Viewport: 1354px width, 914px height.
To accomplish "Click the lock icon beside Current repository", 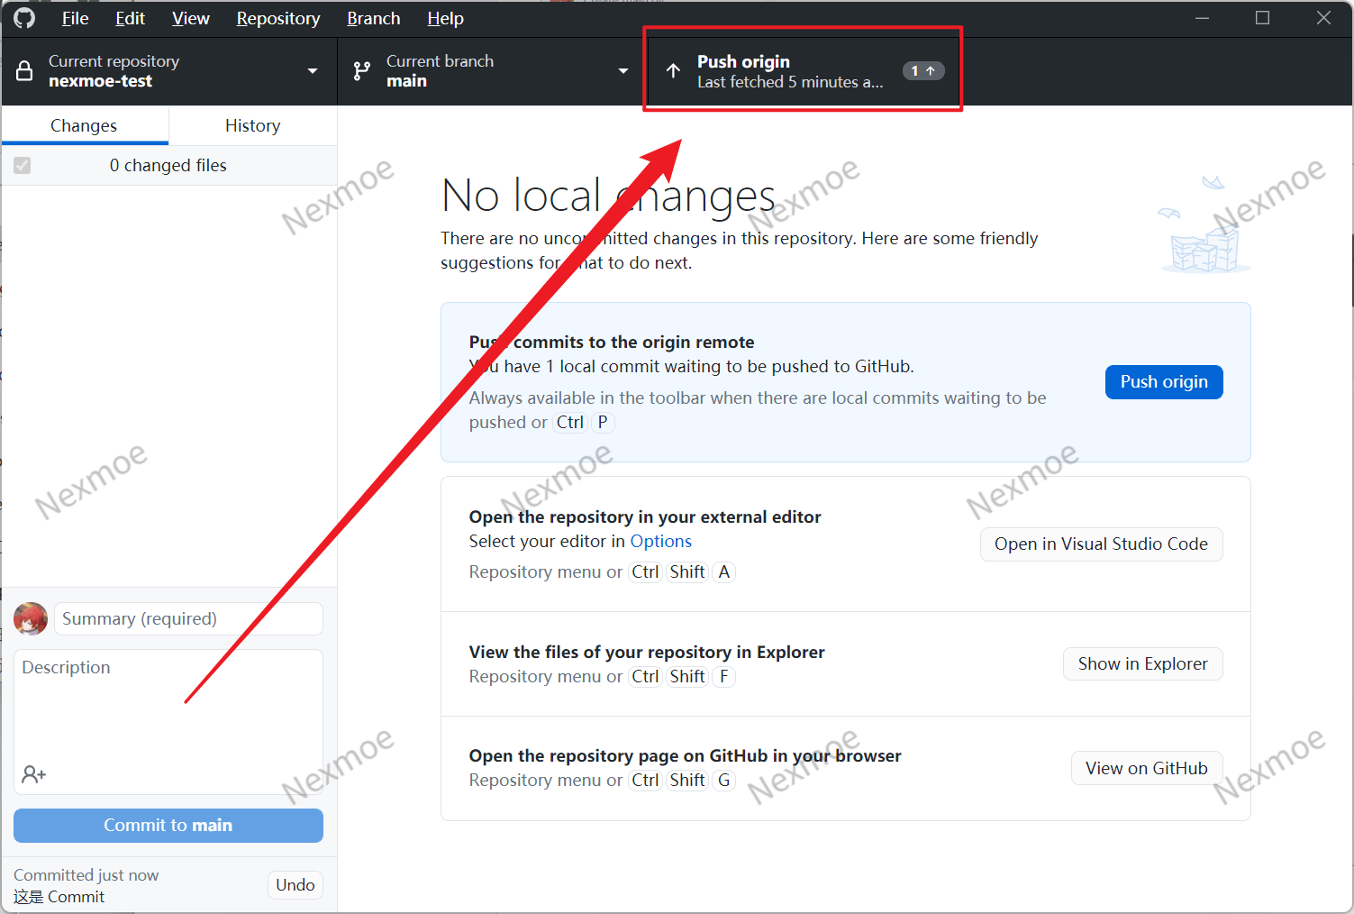I will point(25,71).
